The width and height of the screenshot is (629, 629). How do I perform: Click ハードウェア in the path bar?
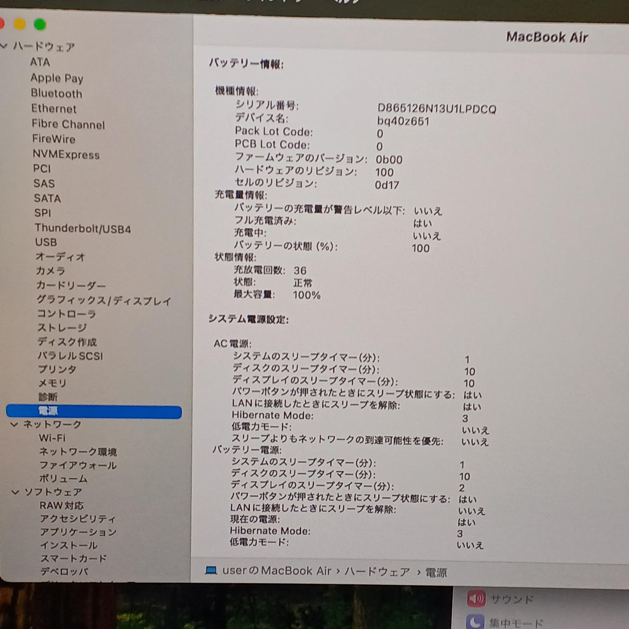pos(377,572)
